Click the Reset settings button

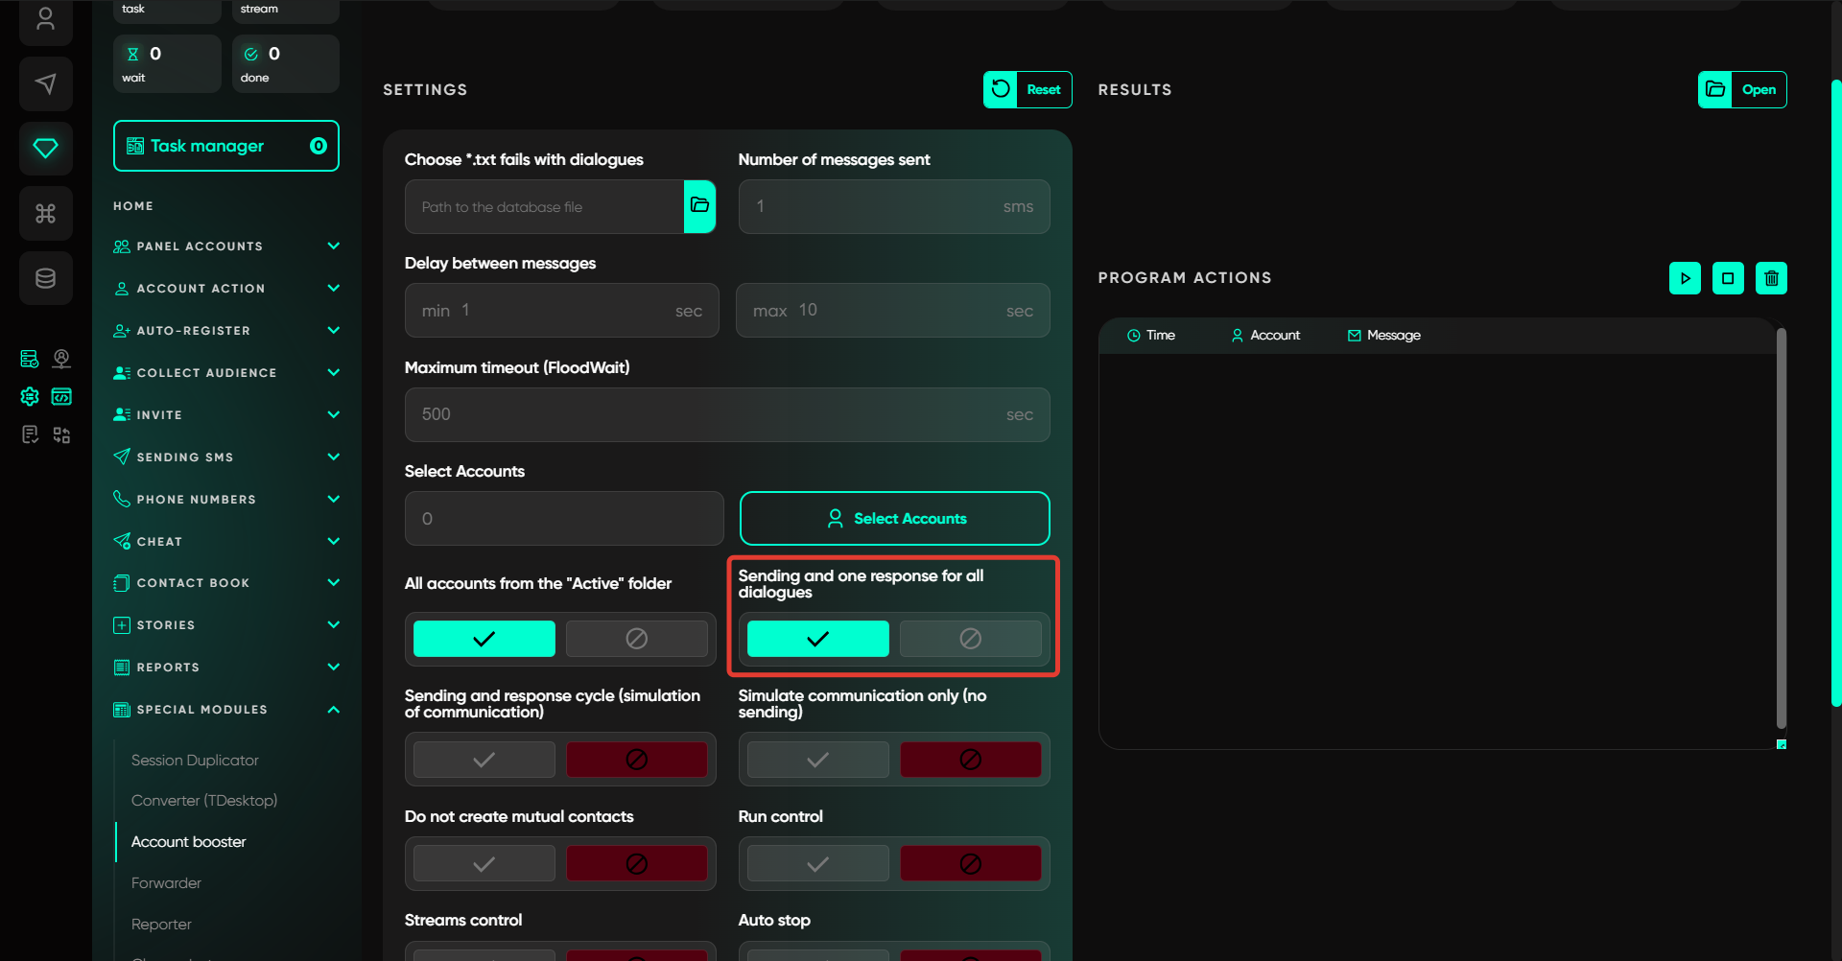(x=1027, y=89)
